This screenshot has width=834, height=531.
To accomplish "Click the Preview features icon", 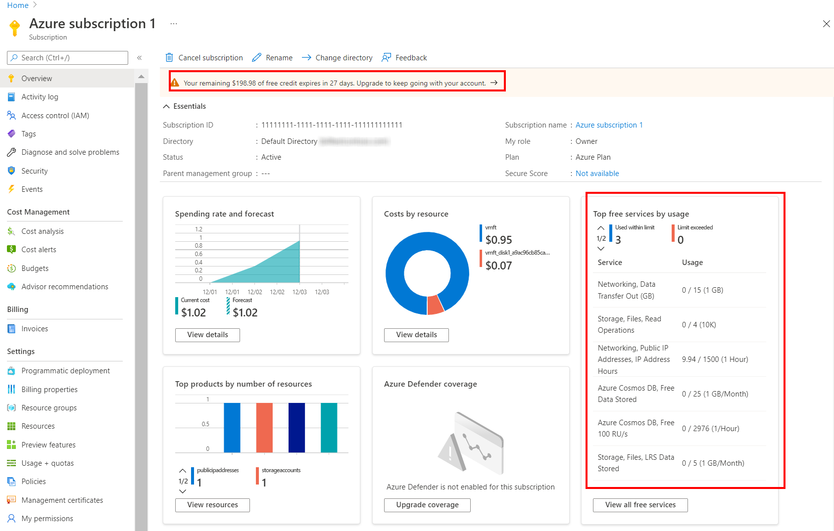I will click(11, 444).
